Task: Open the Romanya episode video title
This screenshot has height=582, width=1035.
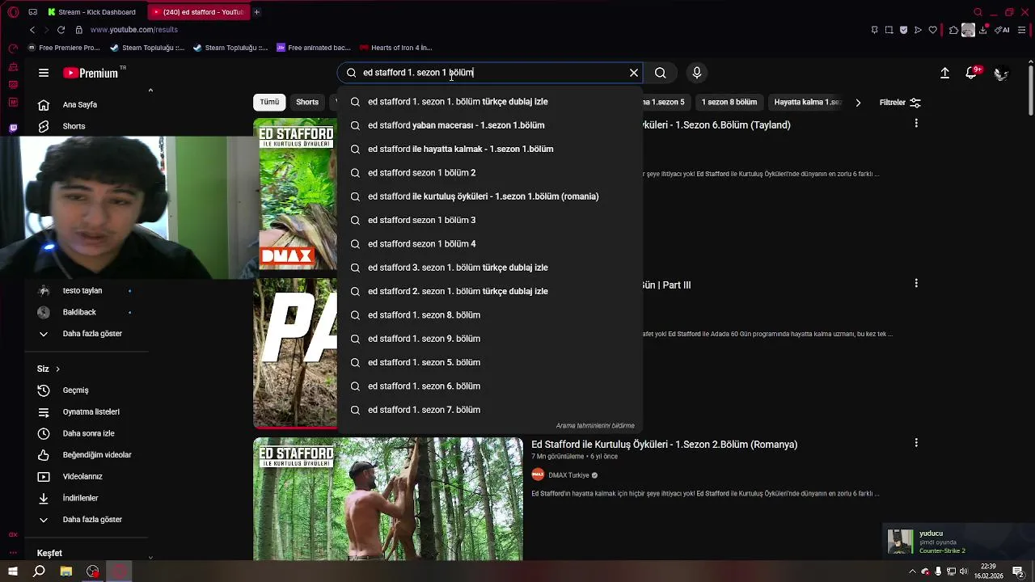Action: 664,445
